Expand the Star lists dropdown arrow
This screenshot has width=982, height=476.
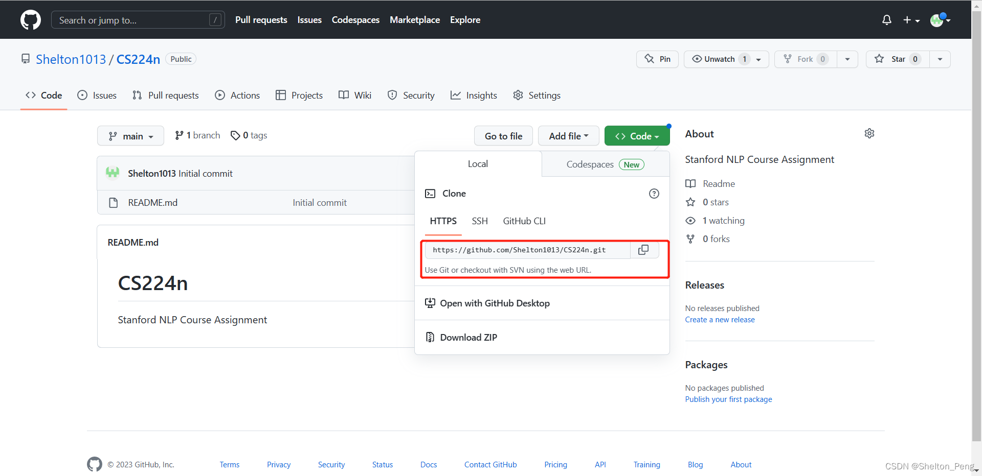940,59
